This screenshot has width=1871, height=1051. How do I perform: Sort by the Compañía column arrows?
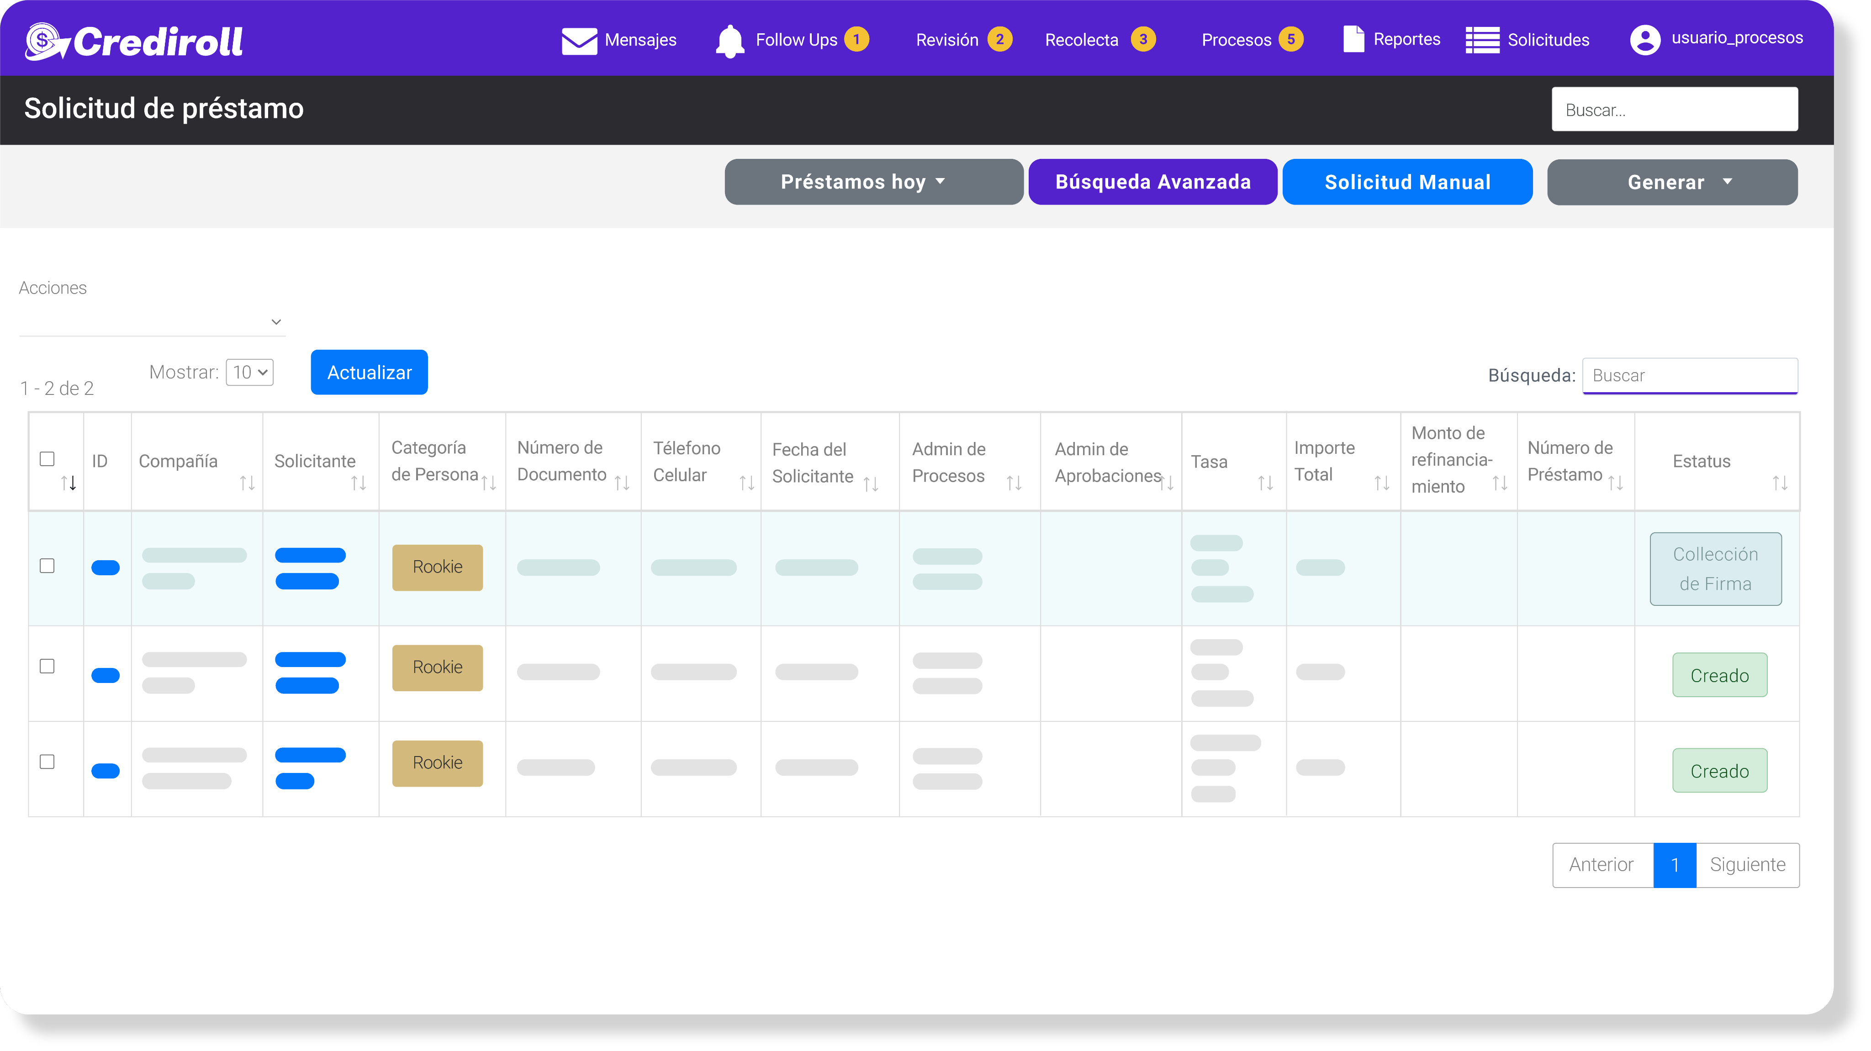pyautogui.click(x=247, y=483)
